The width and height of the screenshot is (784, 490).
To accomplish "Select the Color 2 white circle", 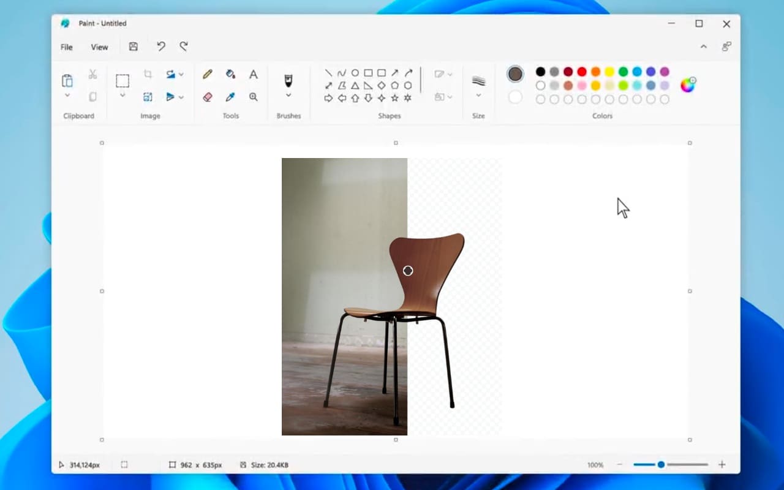I will (x=515, y=97).
